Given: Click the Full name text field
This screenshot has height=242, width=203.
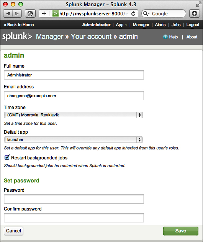Looking at the screenshot, I should pos(74,75).
